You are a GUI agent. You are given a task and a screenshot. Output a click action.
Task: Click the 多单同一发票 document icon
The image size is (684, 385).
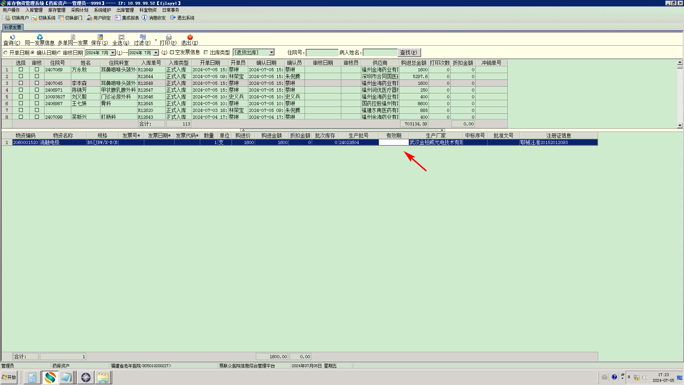pos(73,37)
